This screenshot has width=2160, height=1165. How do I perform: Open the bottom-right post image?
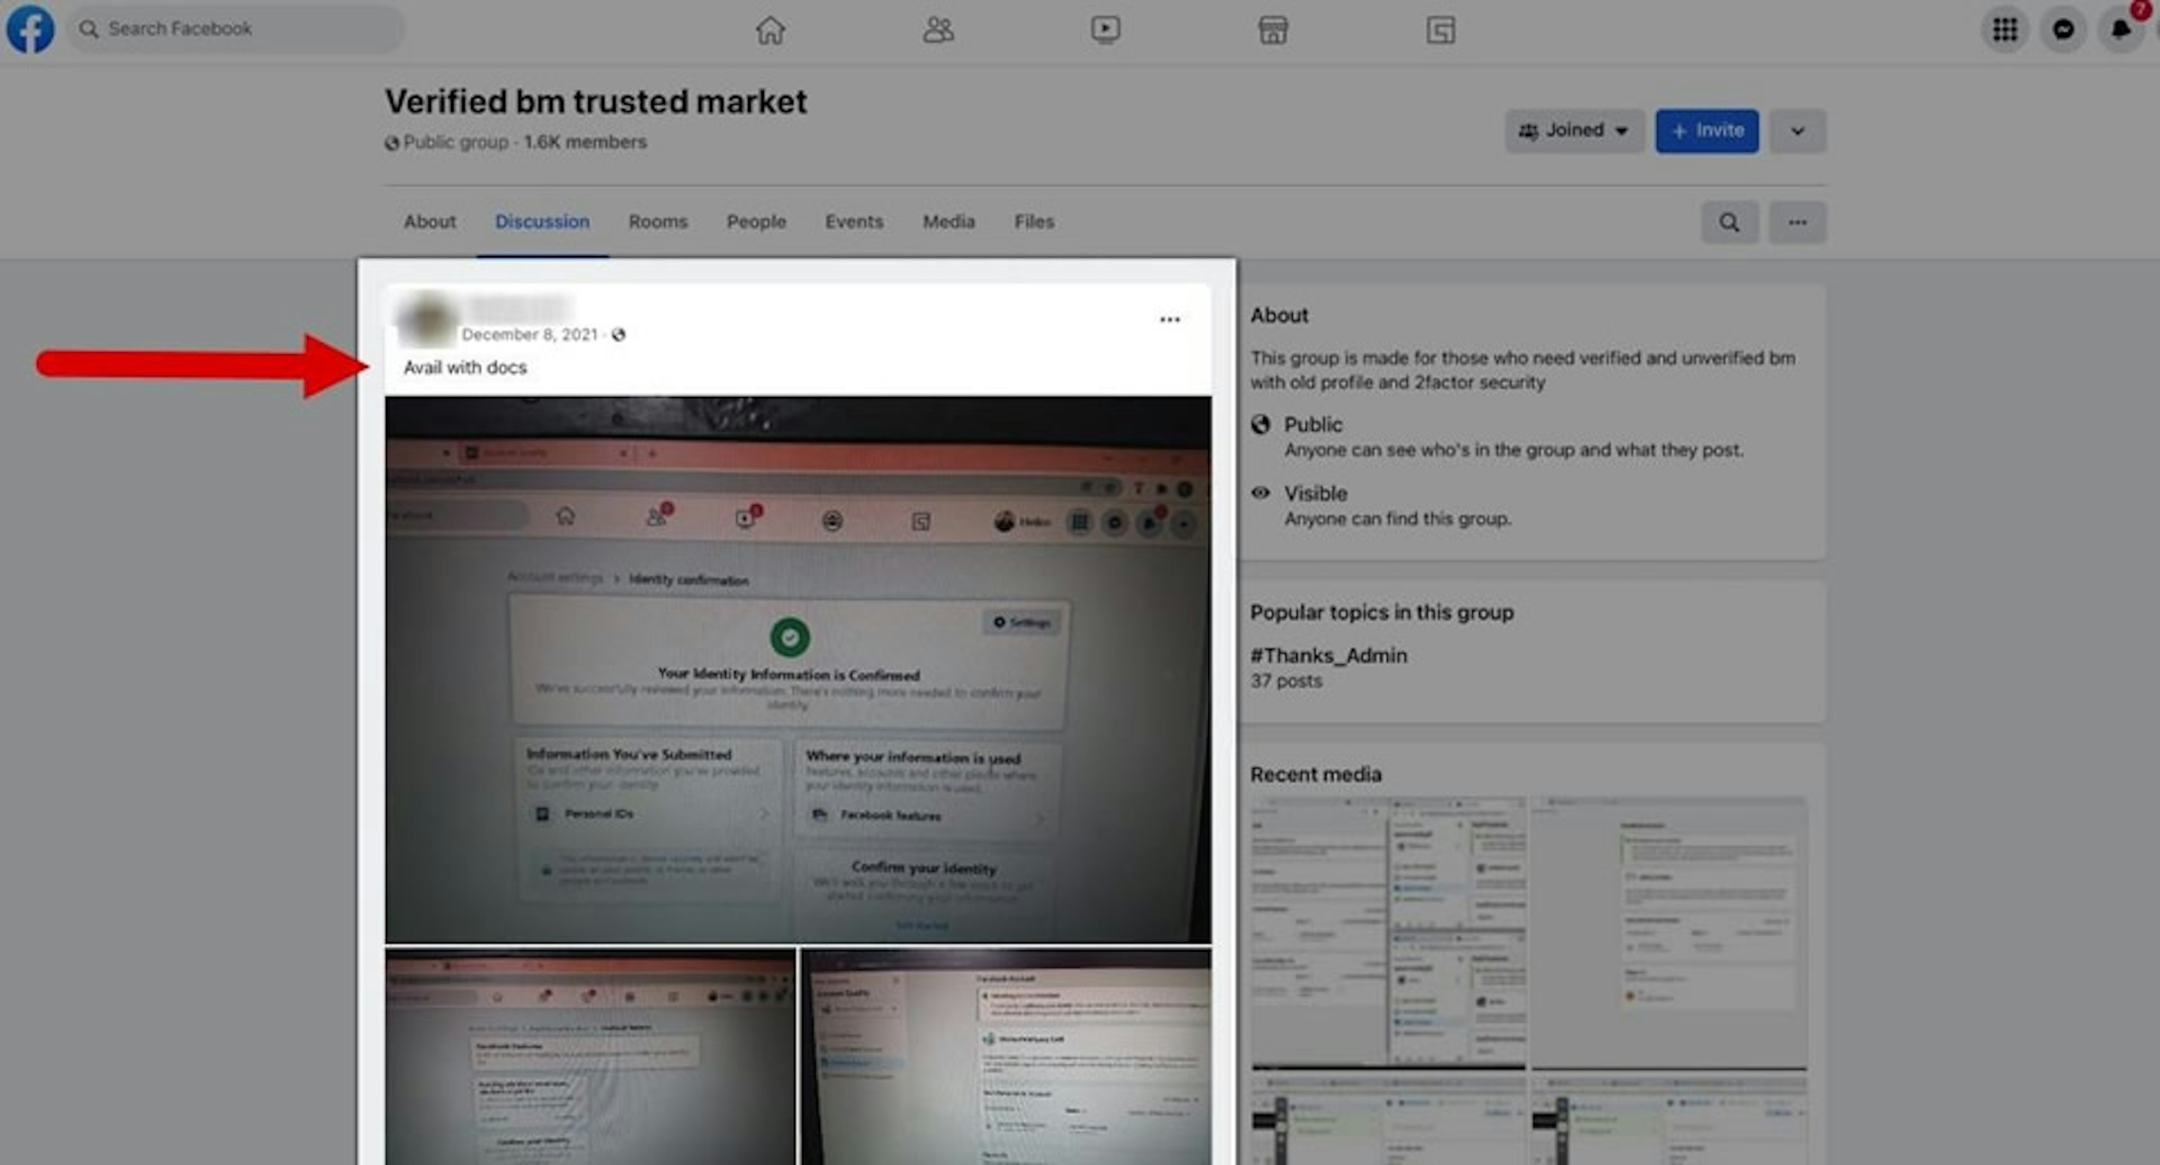tap(1006, 1056)
